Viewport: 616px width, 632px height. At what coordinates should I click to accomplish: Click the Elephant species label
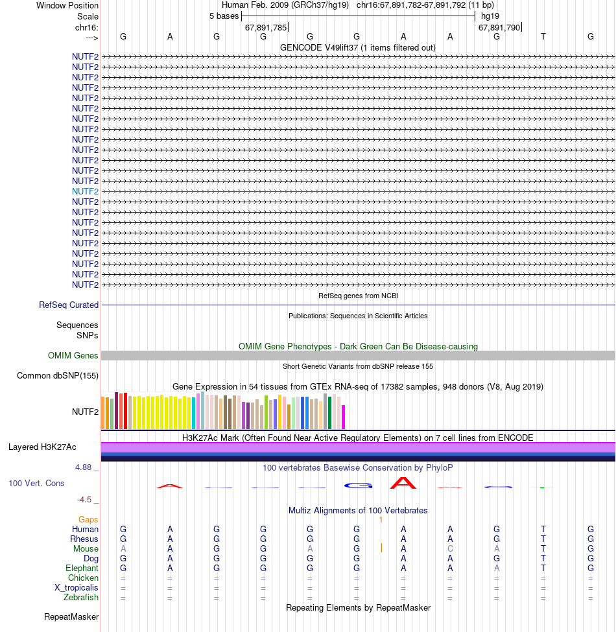tap(82, 568)
